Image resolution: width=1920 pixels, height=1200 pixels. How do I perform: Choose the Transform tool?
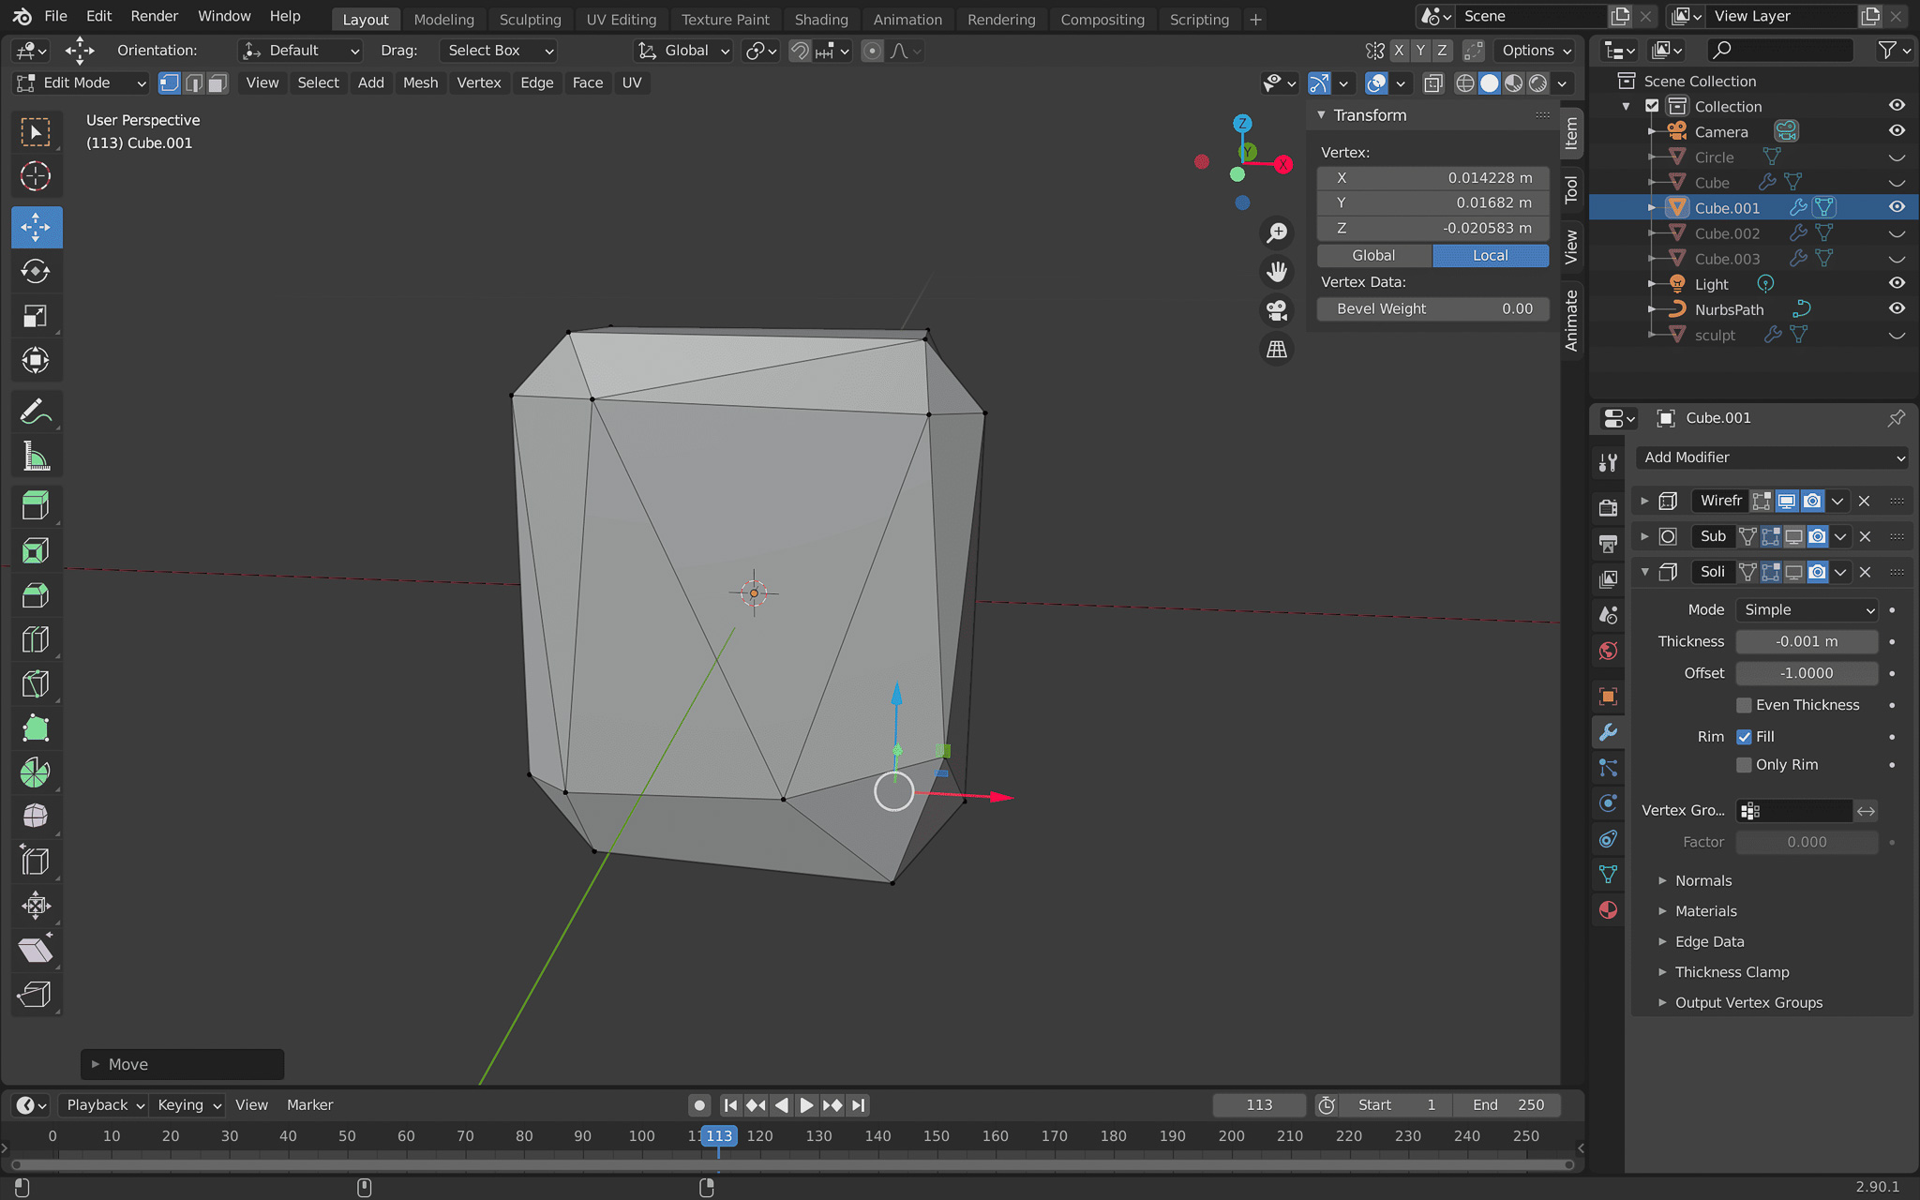click(36, 360)
